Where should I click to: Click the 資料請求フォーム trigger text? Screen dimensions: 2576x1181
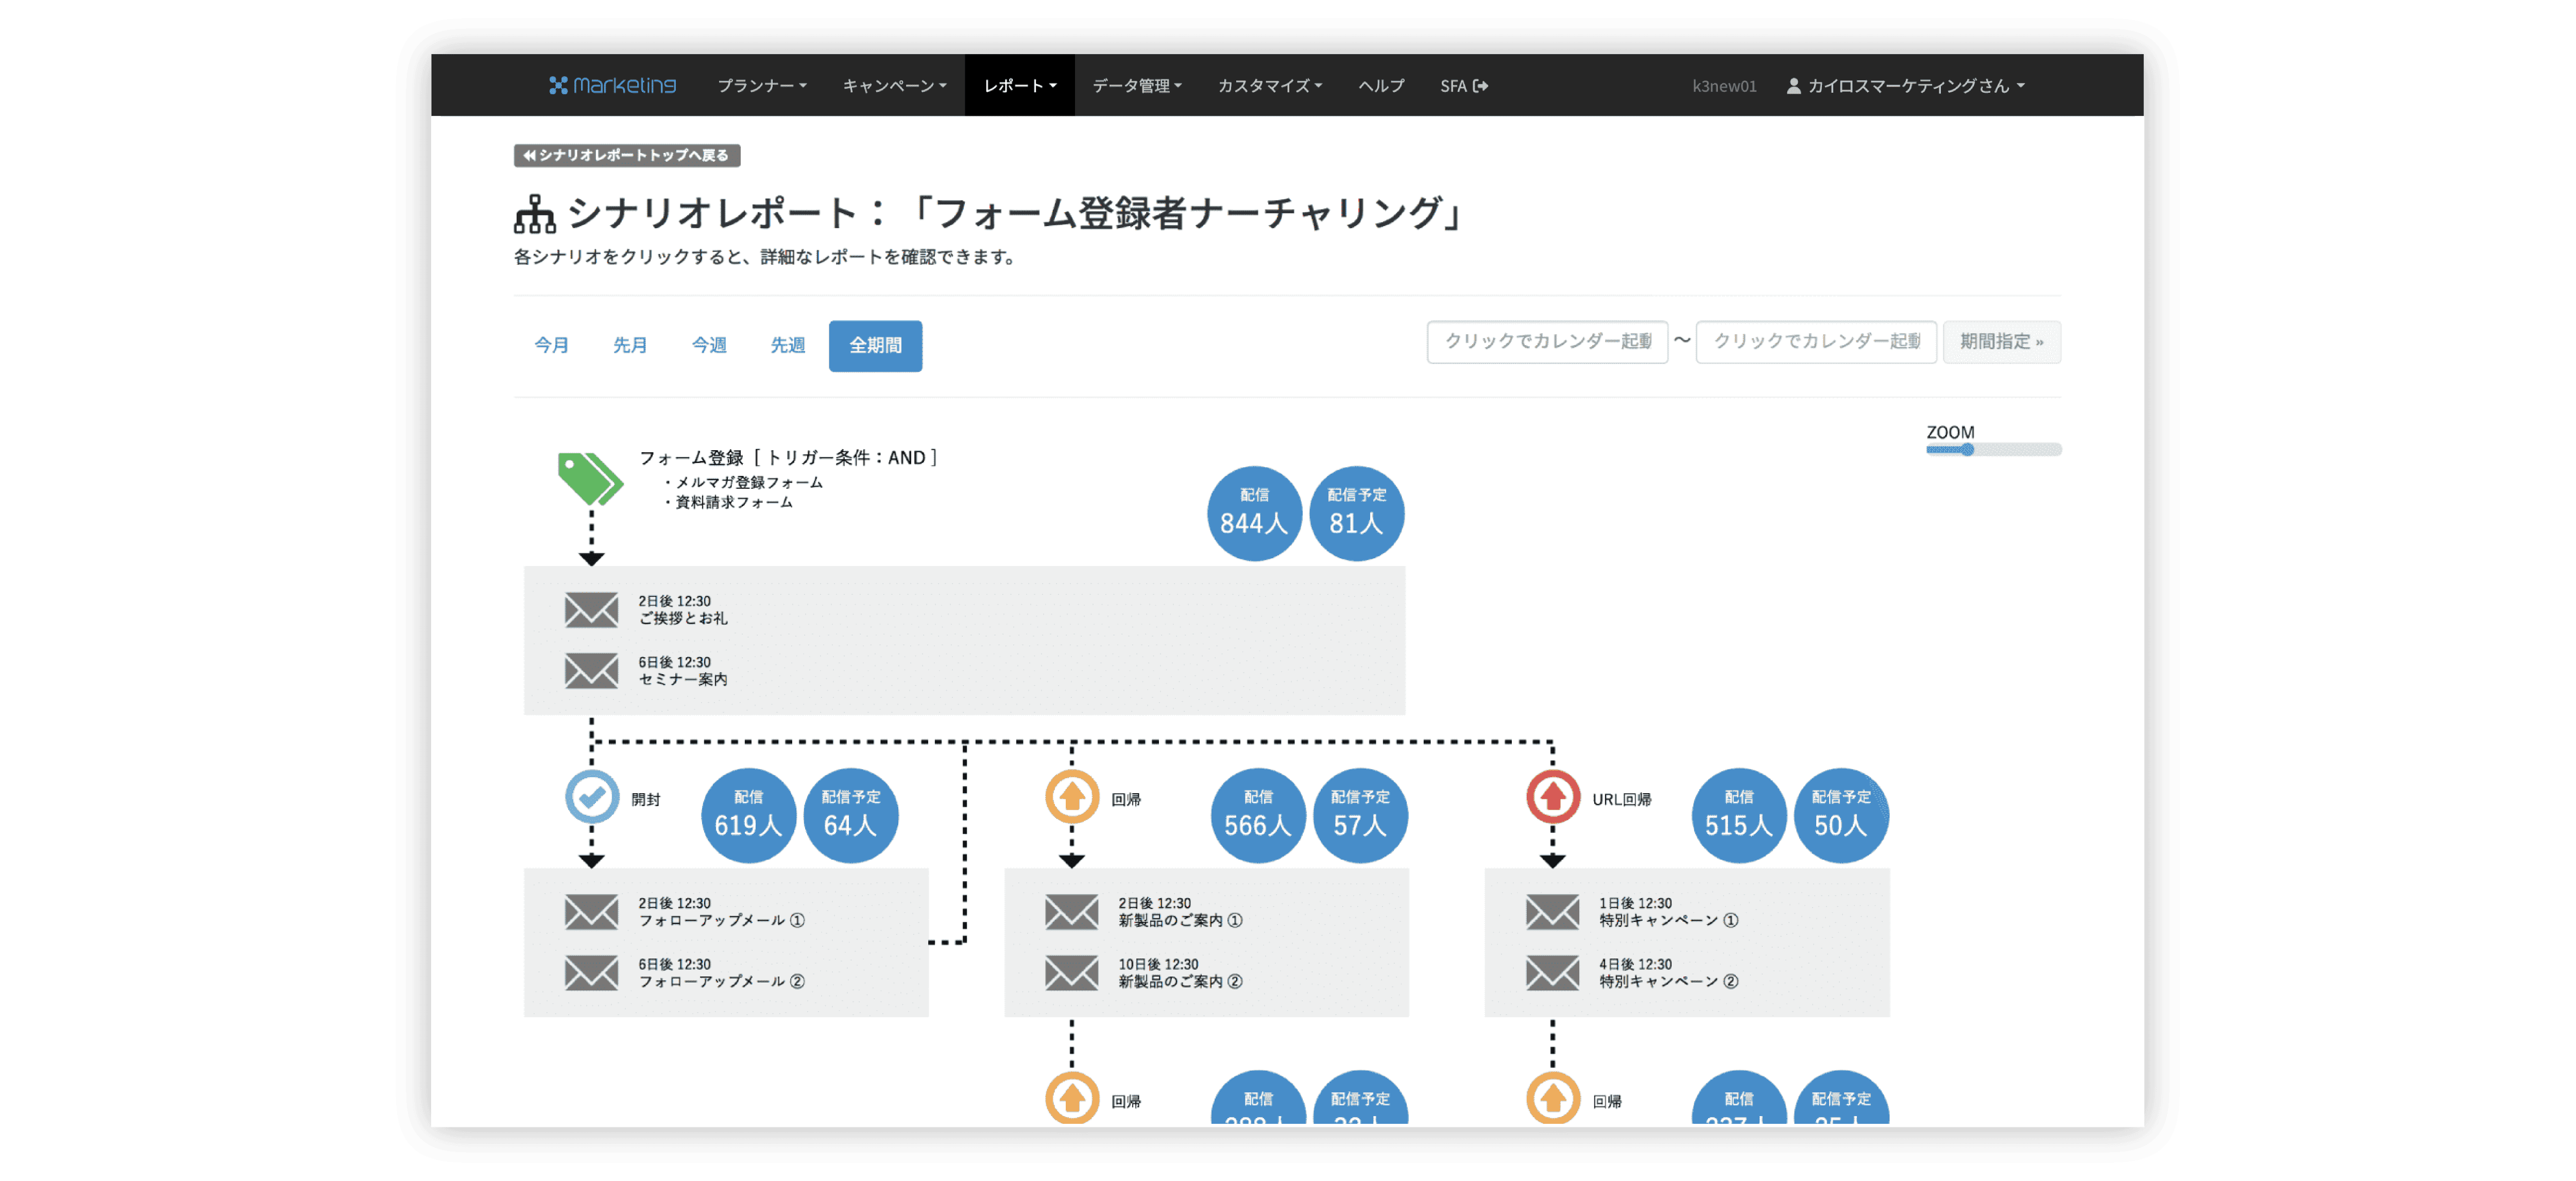(x=733, y=502)
